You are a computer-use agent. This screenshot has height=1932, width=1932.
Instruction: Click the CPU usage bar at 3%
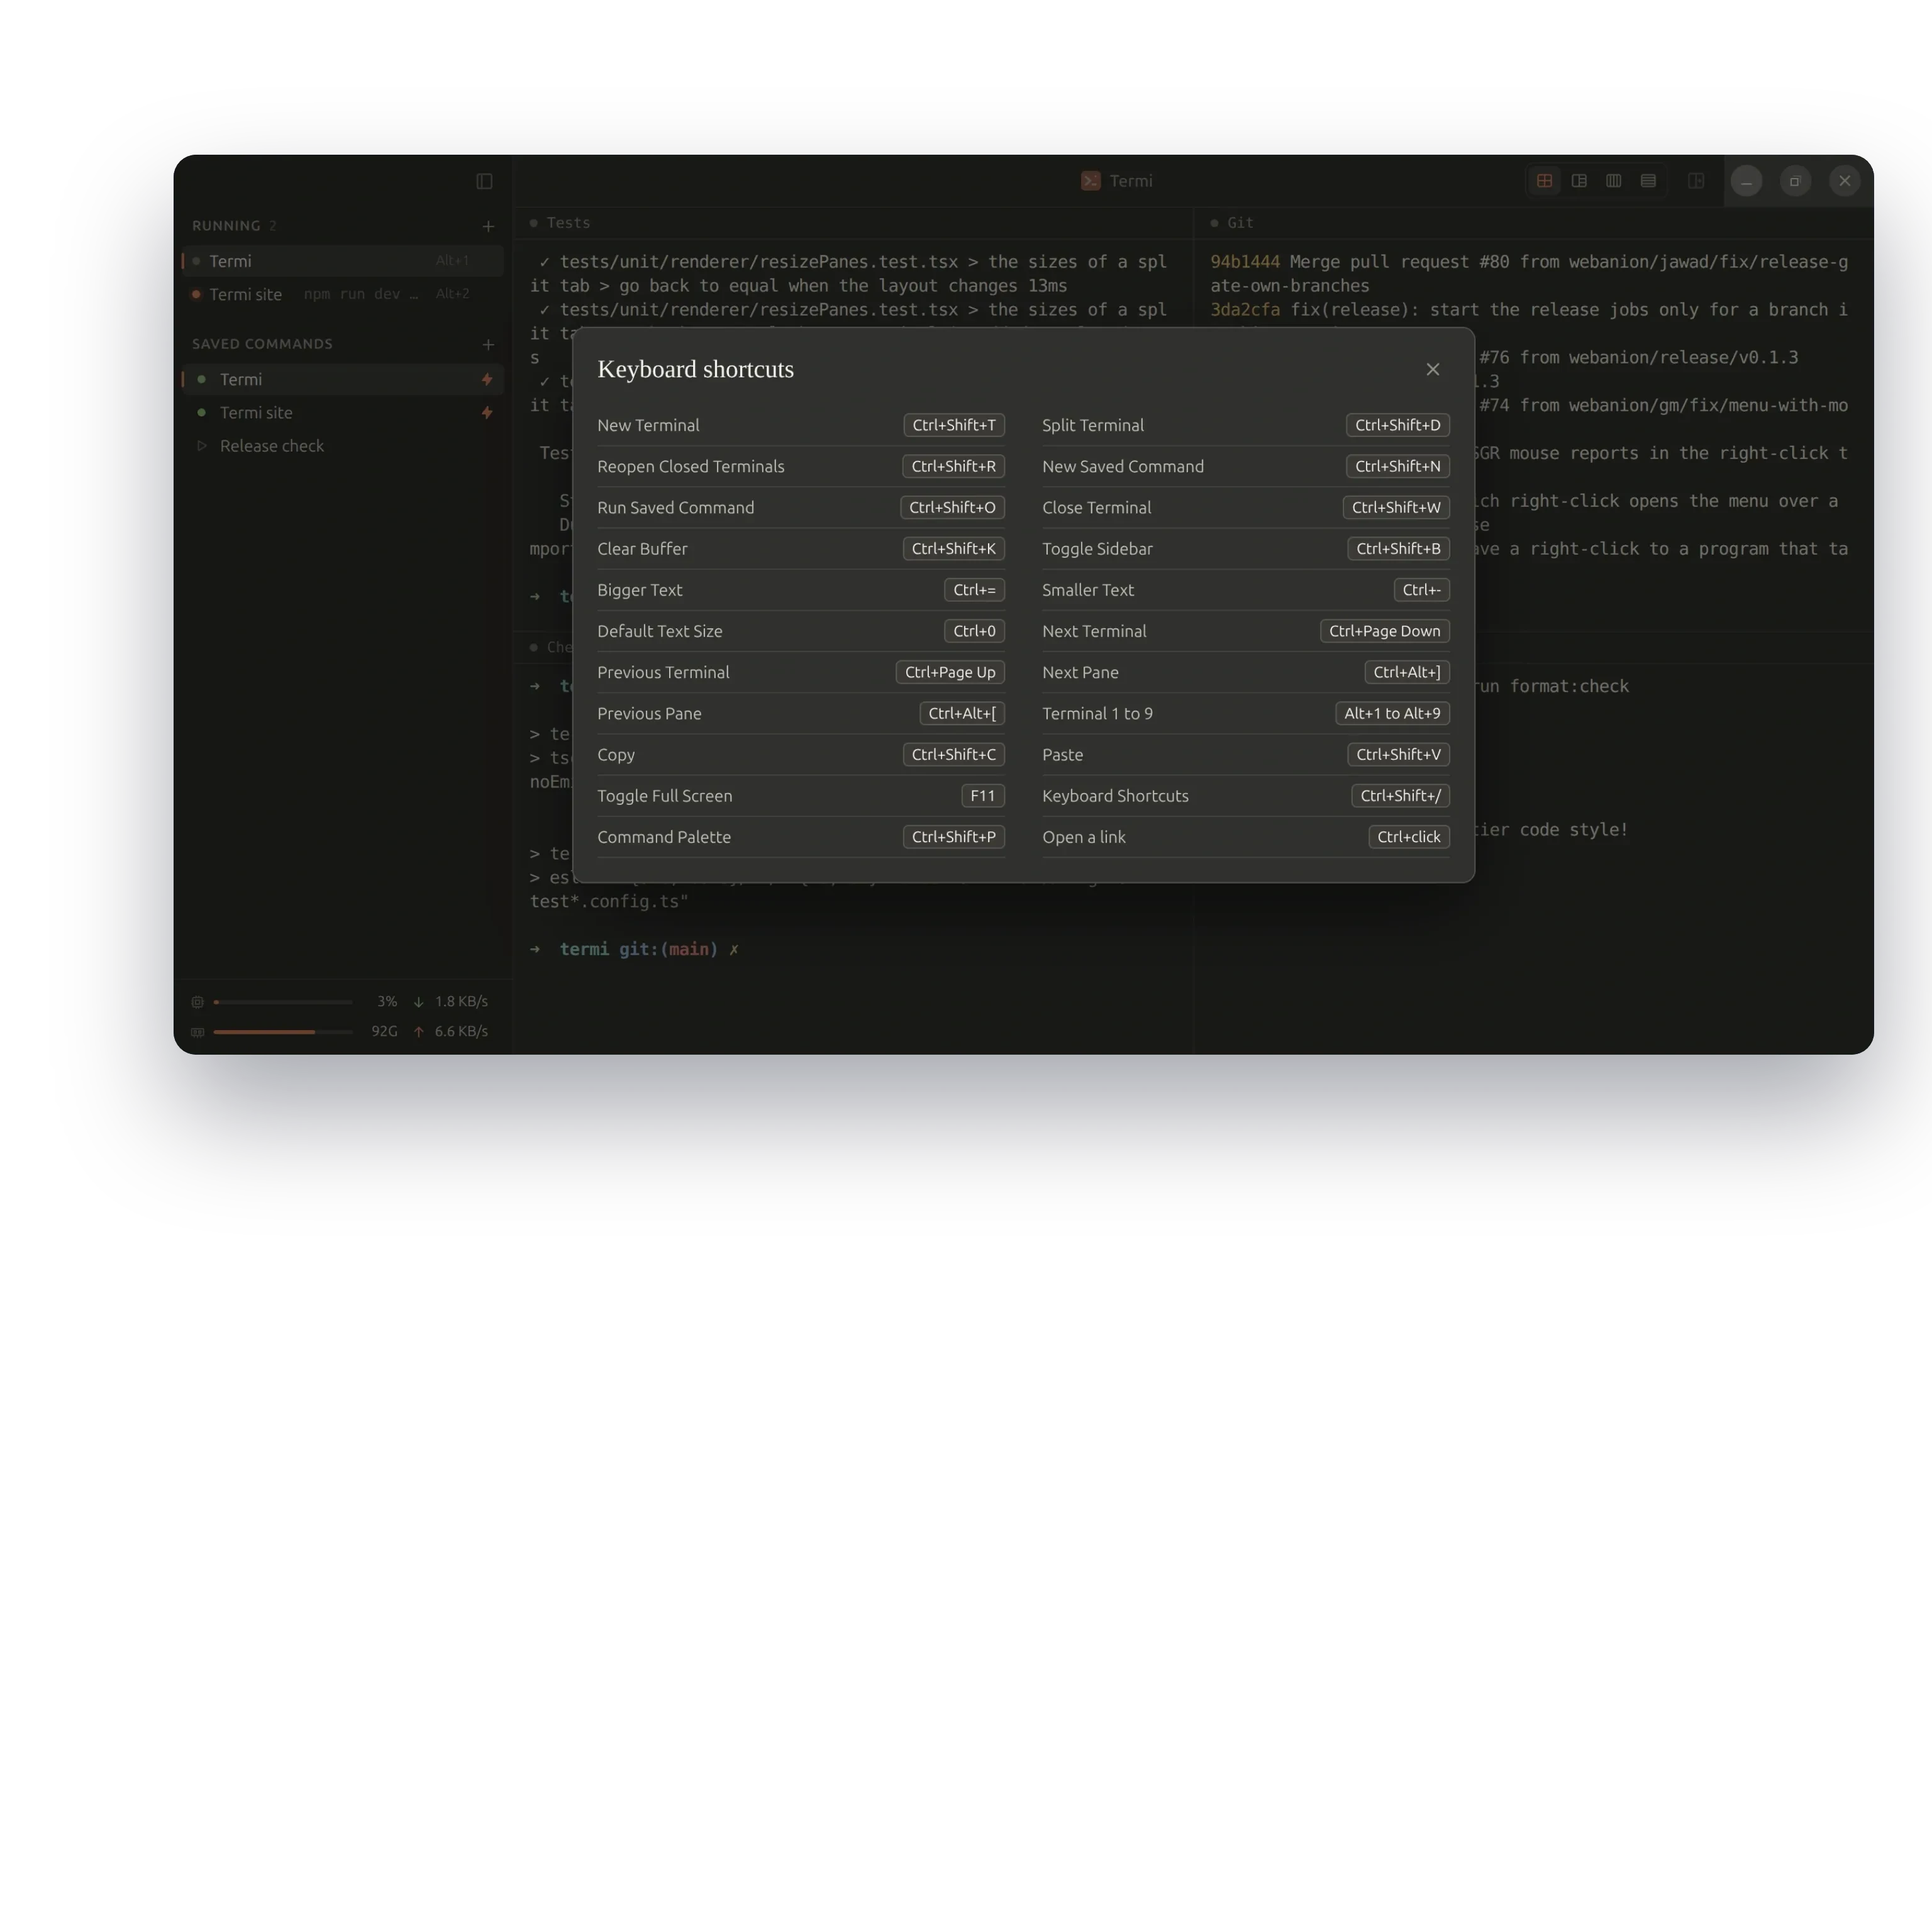(x=282, y=1002)
